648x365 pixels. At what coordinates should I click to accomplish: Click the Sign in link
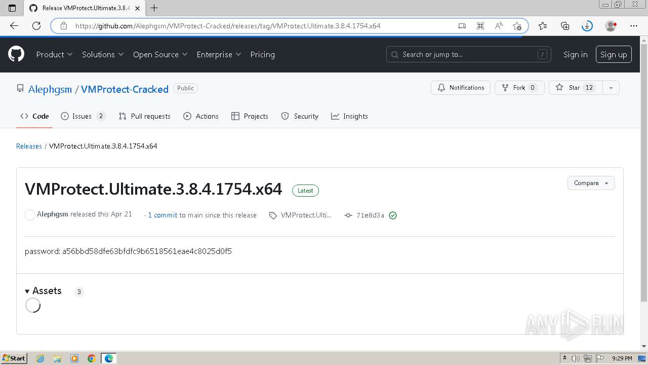pyautogui.click(x=575, y=54)
